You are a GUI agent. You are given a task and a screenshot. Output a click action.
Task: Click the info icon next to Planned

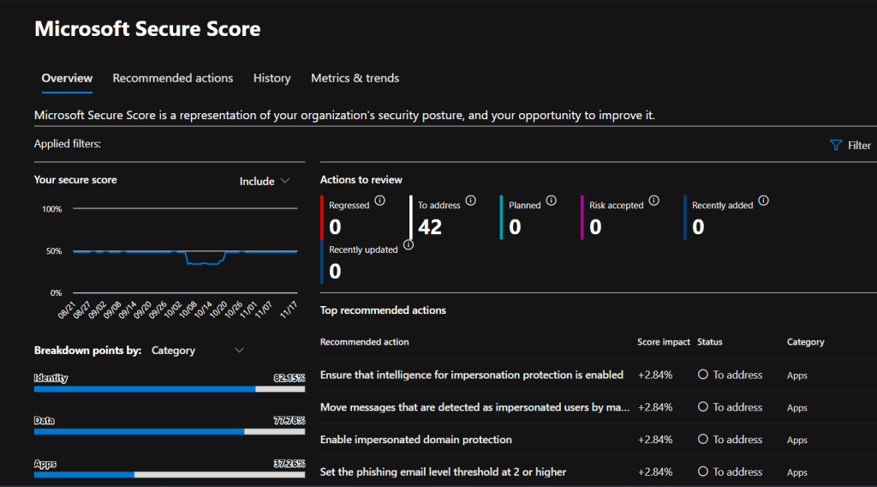552,201
